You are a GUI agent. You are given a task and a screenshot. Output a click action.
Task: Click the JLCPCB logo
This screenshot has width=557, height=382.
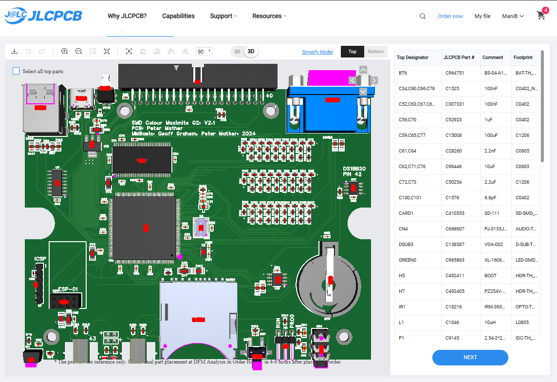pos(43,16)
